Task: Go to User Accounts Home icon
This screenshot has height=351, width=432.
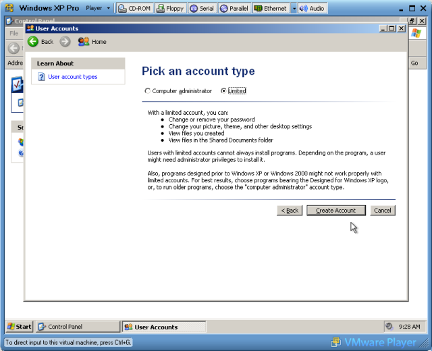Action: pos(84,42)
